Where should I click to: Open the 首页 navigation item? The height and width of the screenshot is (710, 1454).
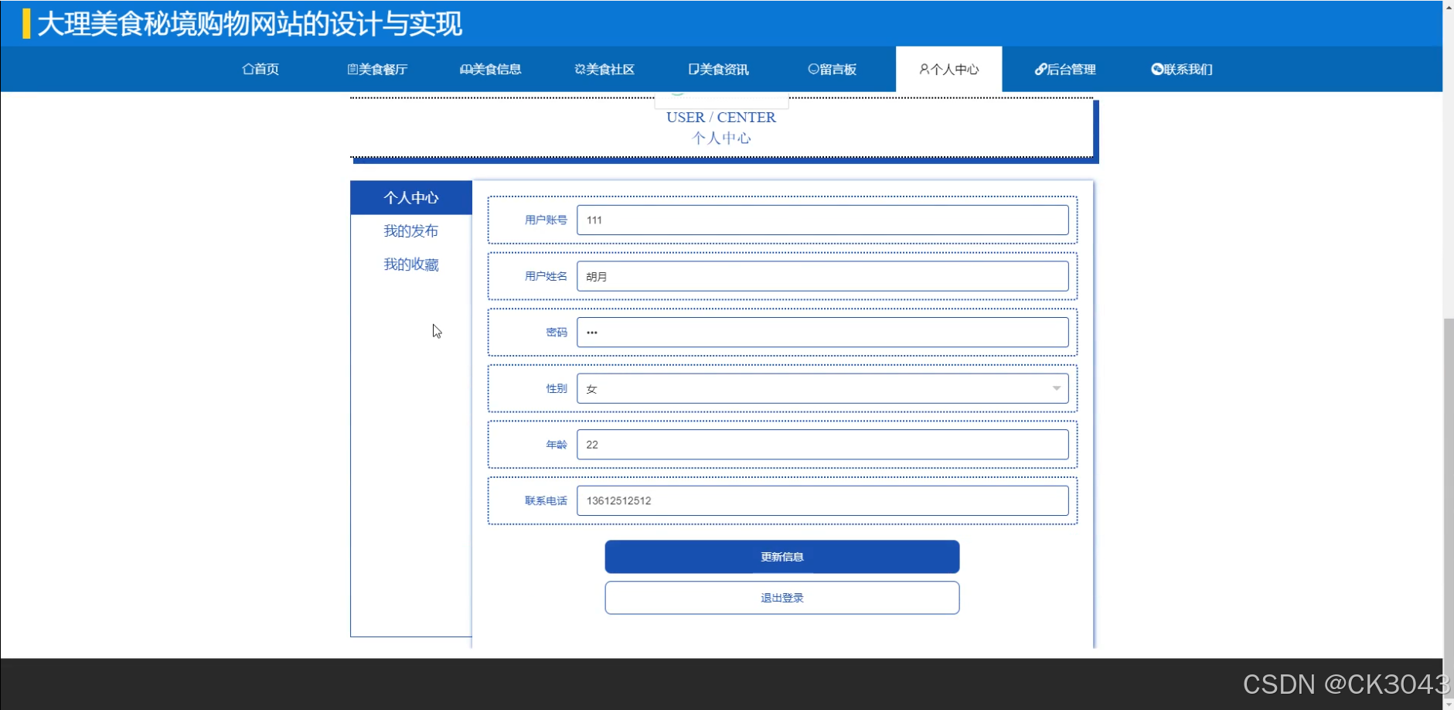click(260, 69)
